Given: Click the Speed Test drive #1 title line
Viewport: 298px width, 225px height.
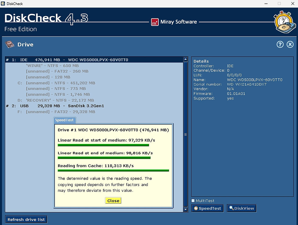Looking at the screenshot, I should pyautogui.click(x=113, y=130).
